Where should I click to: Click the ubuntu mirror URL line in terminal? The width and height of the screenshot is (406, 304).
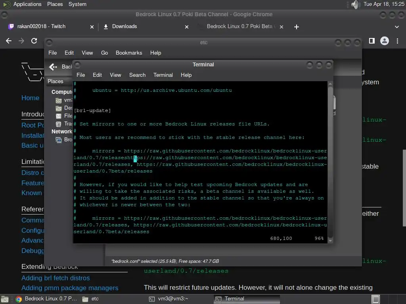point(162,91)
